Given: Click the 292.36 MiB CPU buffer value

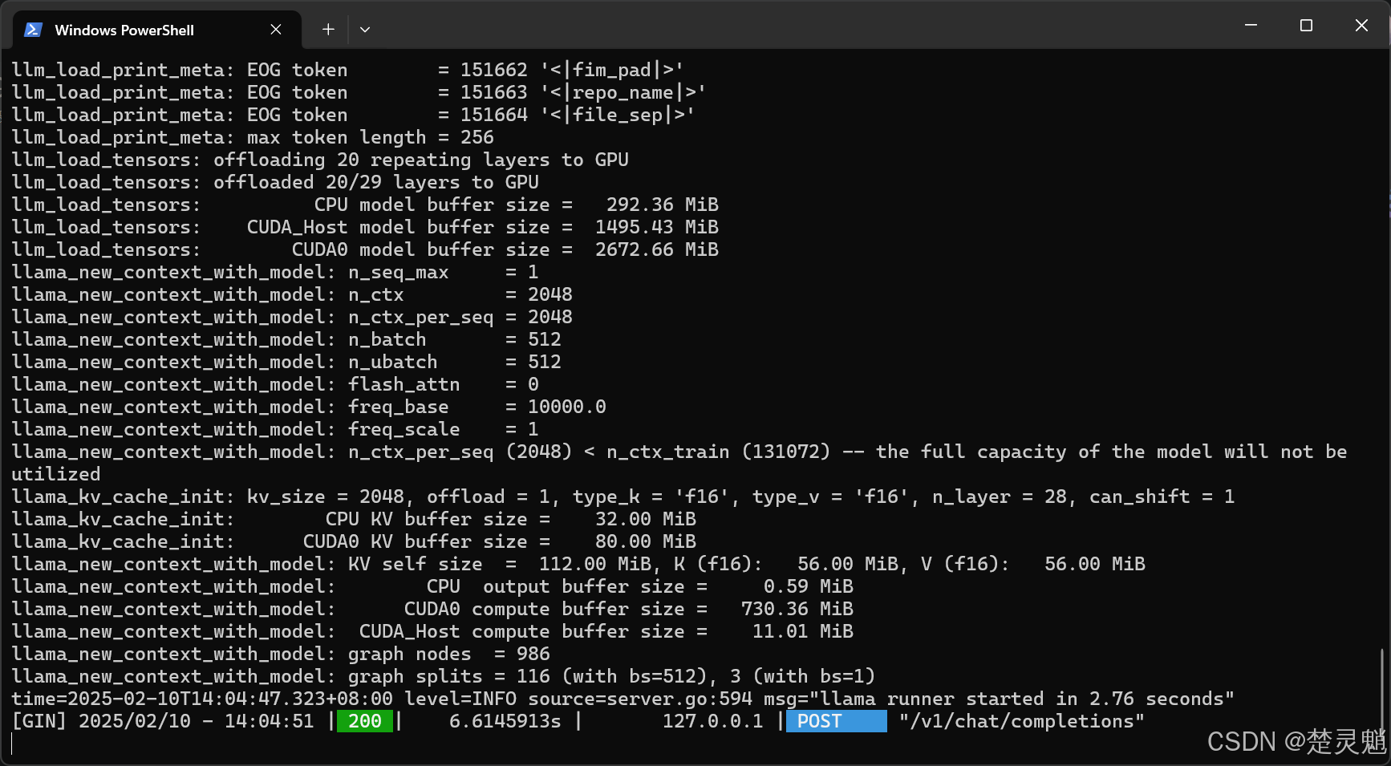Looking at the screenshot, I should point(663,205).
